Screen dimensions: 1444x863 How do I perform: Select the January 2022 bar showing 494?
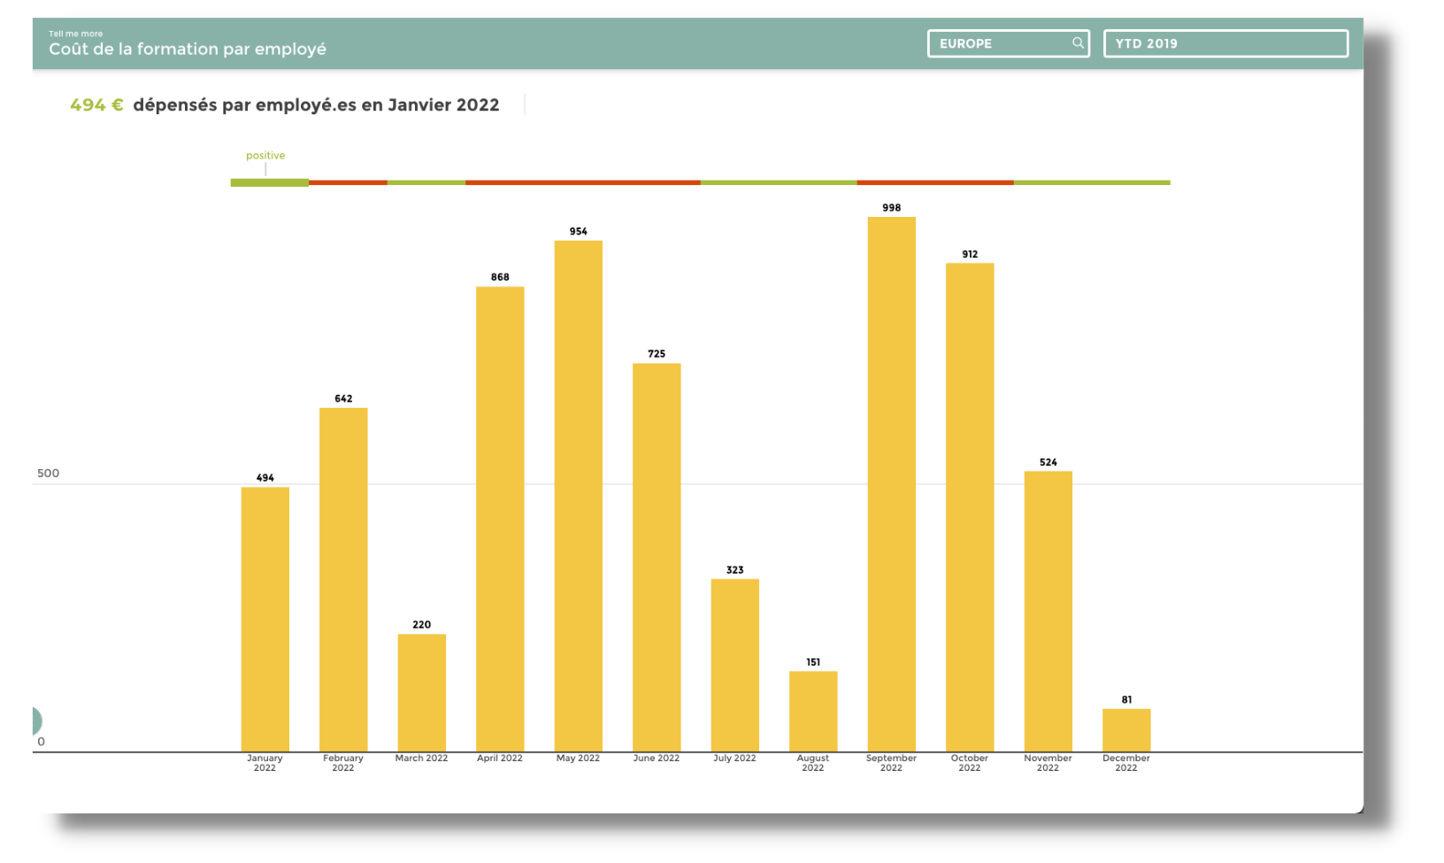pyautogui.click(x=265, y=619)
